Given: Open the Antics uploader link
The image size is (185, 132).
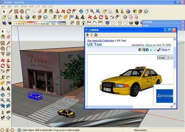Looking at the screenshot, I should 149,45.
